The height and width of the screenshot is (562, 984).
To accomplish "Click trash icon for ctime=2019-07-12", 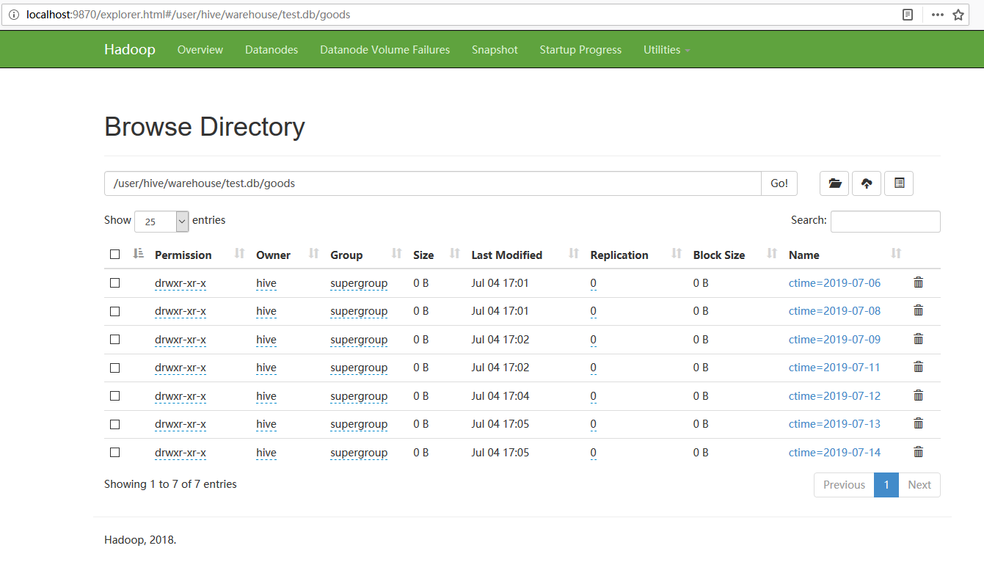I will pos(918,395).
